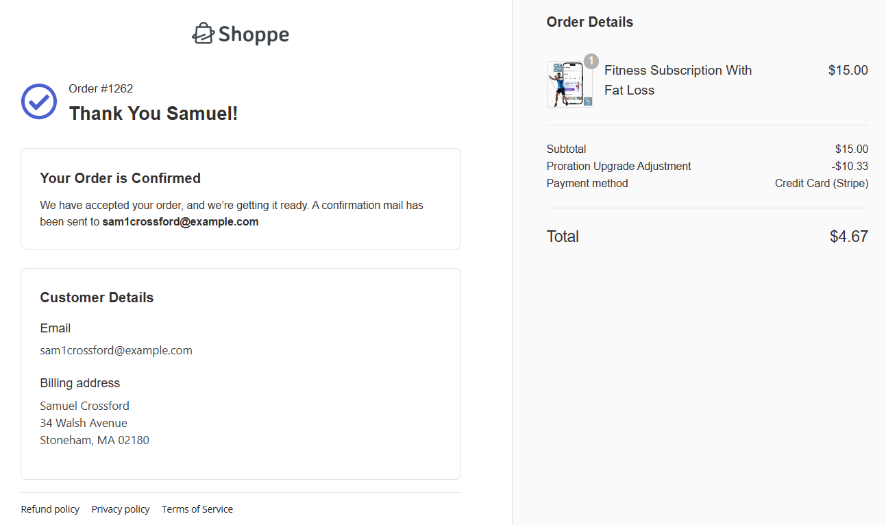Open the Refund policy link
Image resolution: width=886 pixels, height=525 pixels.
pos(50,509)
